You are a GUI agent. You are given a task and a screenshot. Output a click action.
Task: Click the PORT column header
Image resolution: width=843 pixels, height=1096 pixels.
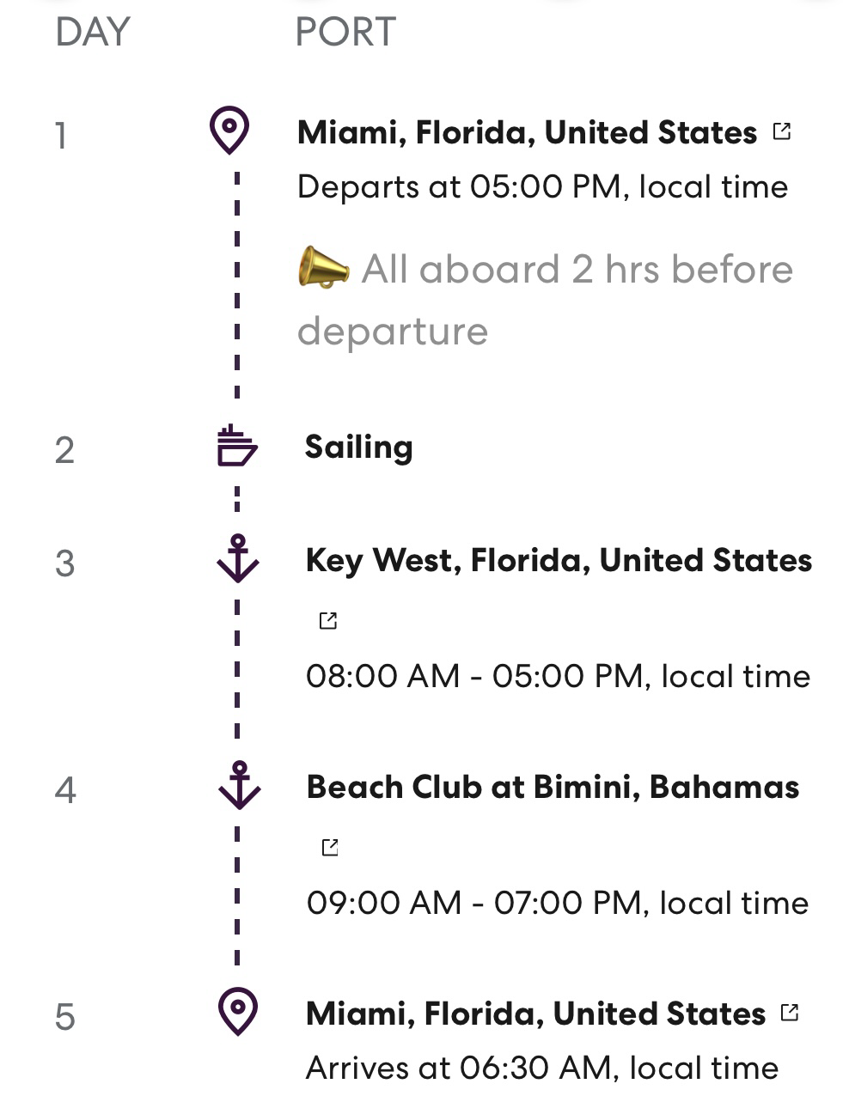pos(345,33)
